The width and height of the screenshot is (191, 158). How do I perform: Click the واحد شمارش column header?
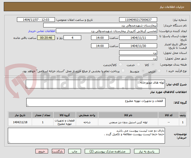(x=87, y=115)
